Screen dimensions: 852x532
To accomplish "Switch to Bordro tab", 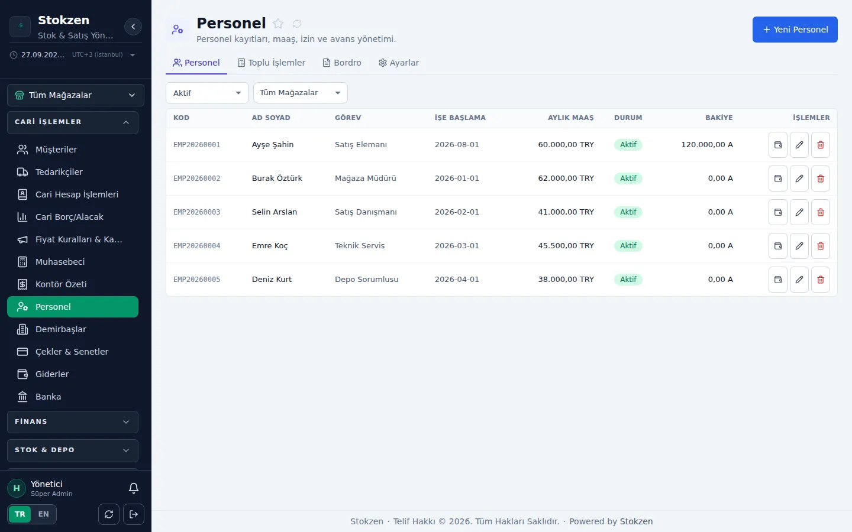I will pos(342,63).
